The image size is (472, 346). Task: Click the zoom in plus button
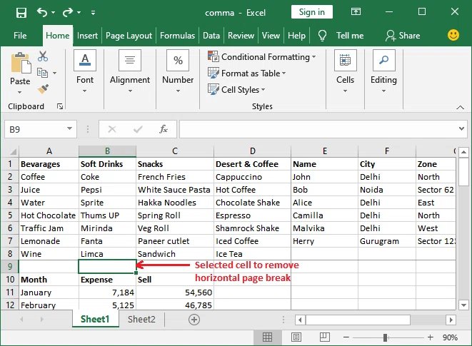[x=431, y=337]
